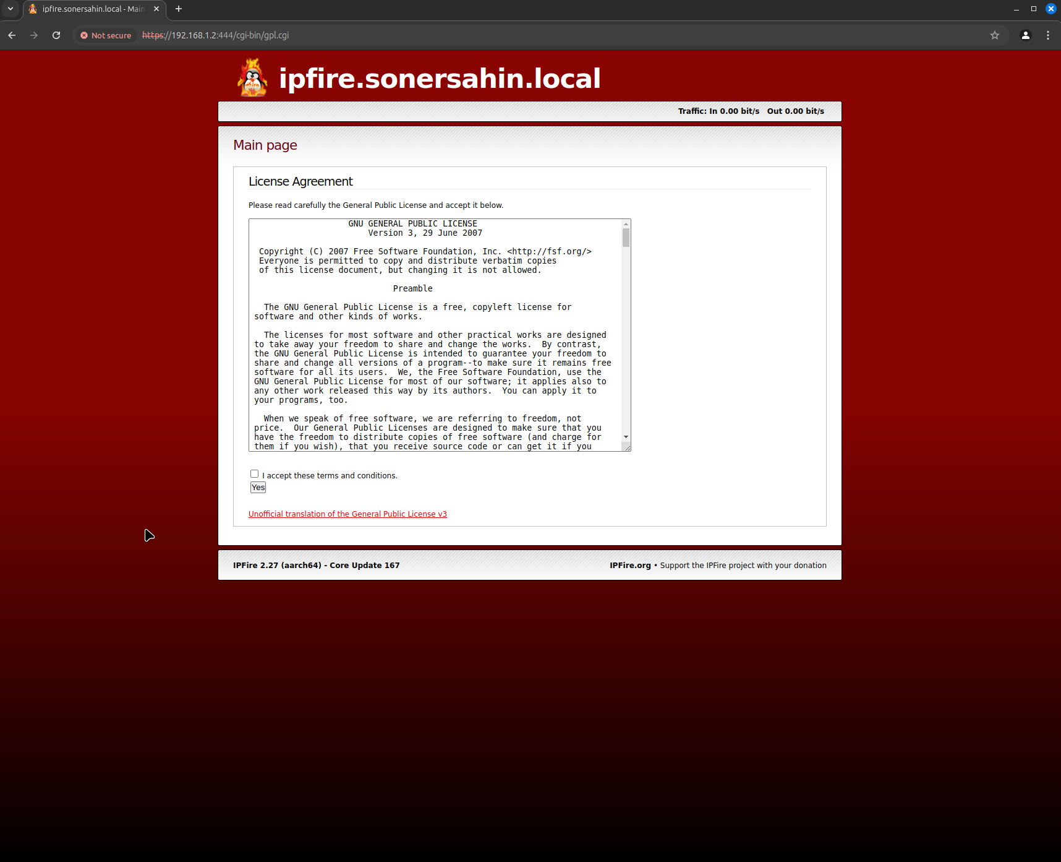Bookmark this page using the star icon

tap(995, 35)
